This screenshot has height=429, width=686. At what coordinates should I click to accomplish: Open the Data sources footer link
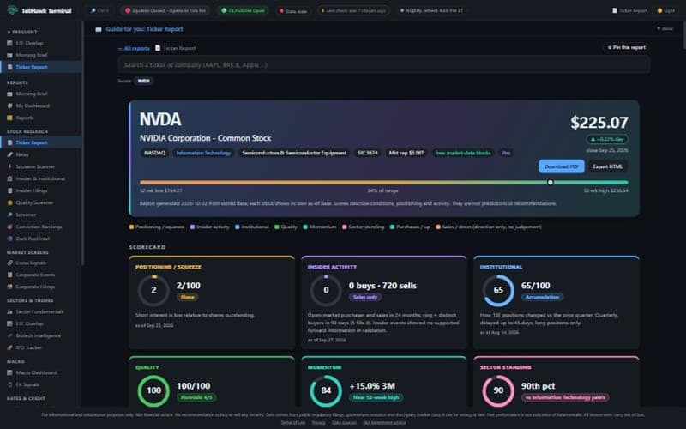point(344,422)
